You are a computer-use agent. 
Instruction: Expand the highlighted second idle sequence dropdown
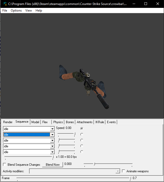point(52,135)
